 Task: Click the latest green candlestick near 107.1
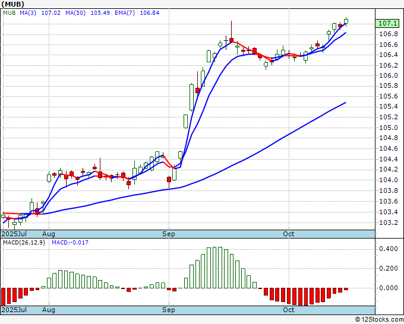(x=346, y=21)
